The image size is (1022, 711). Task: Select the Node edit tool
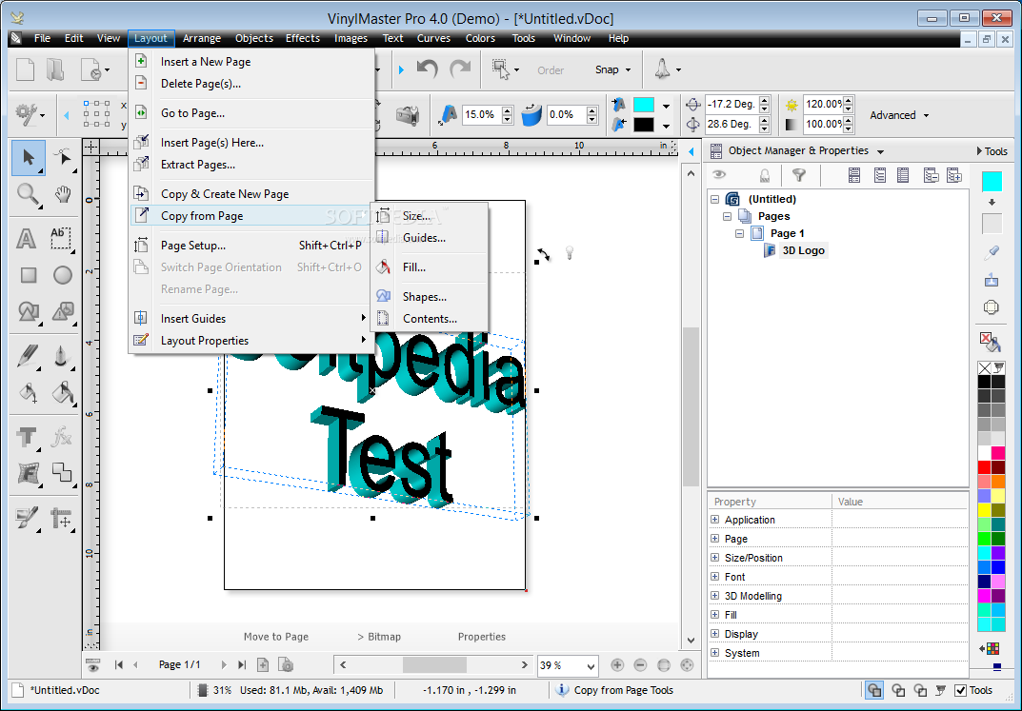click(x=63, y=158)
